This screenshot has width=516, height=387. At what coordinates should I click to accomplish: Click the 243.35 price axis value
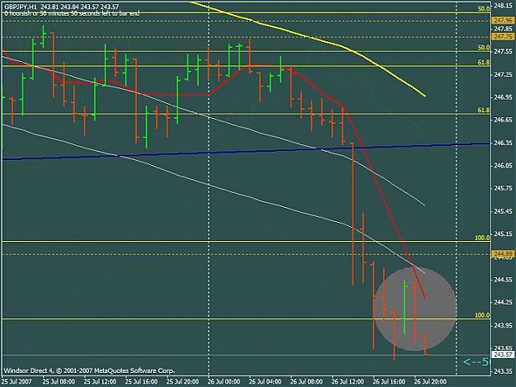[503, 370]
